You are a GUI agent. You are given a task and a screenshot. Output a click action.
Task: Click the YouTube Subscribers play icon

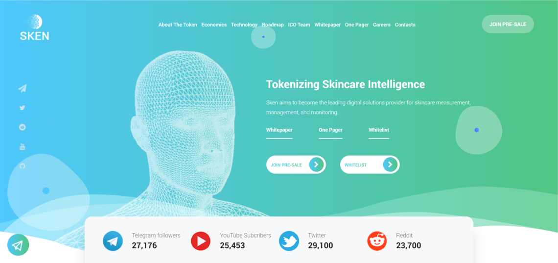(201, 241)
